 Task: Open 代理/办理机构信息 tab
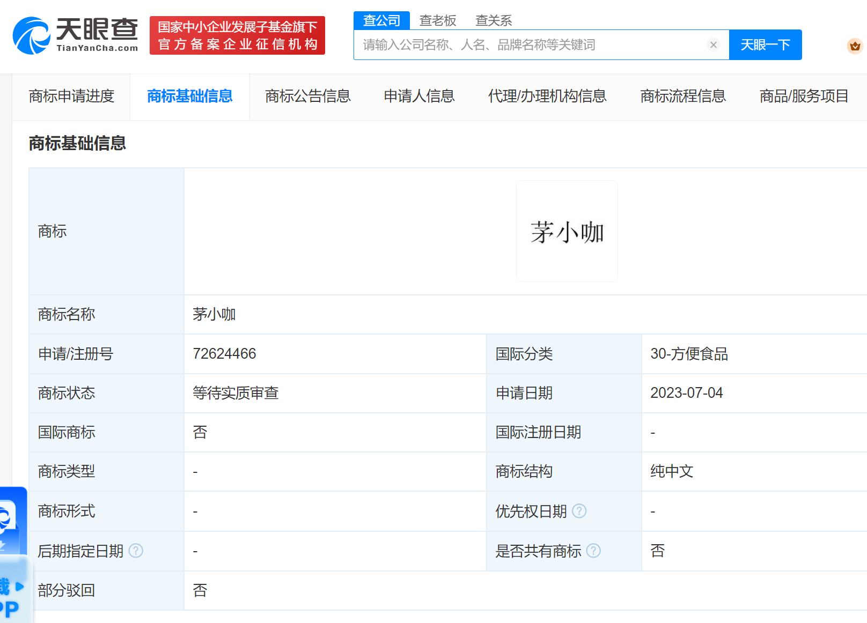(x=547, y=97)
